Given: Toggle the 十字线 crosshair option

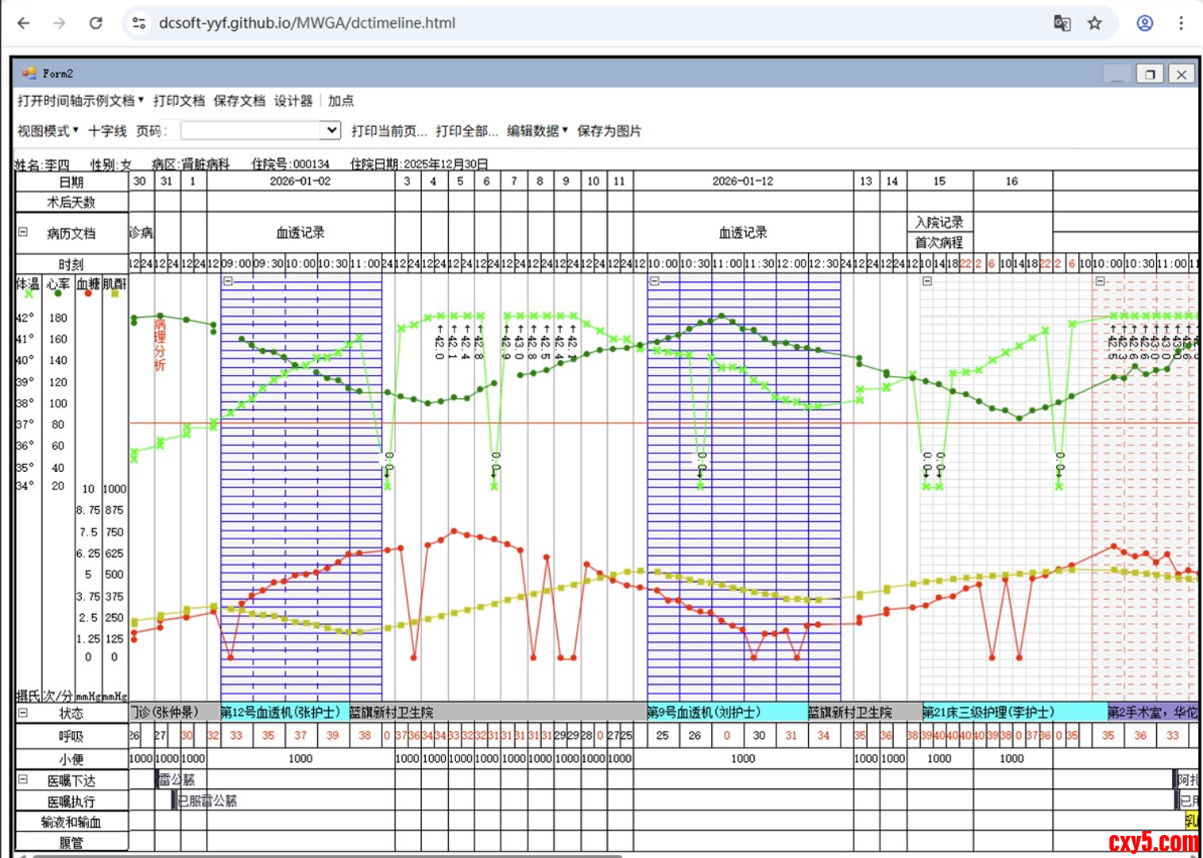Looking at the screenshot, I should tap(107, 131).
